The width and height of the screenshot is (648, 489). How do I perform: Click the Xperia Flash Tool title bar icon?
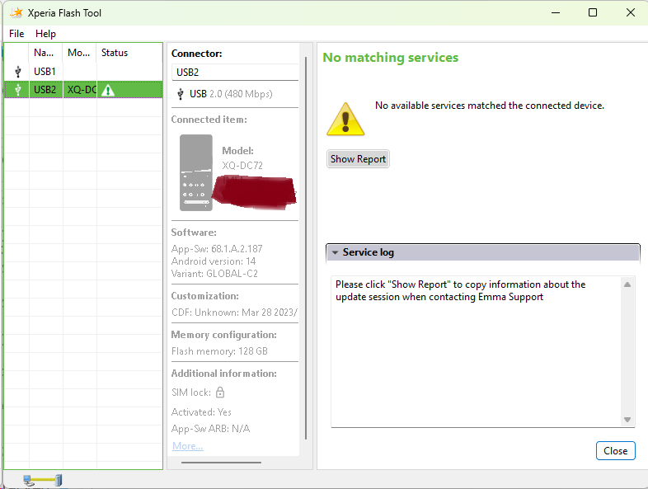[x=16, y=13]
